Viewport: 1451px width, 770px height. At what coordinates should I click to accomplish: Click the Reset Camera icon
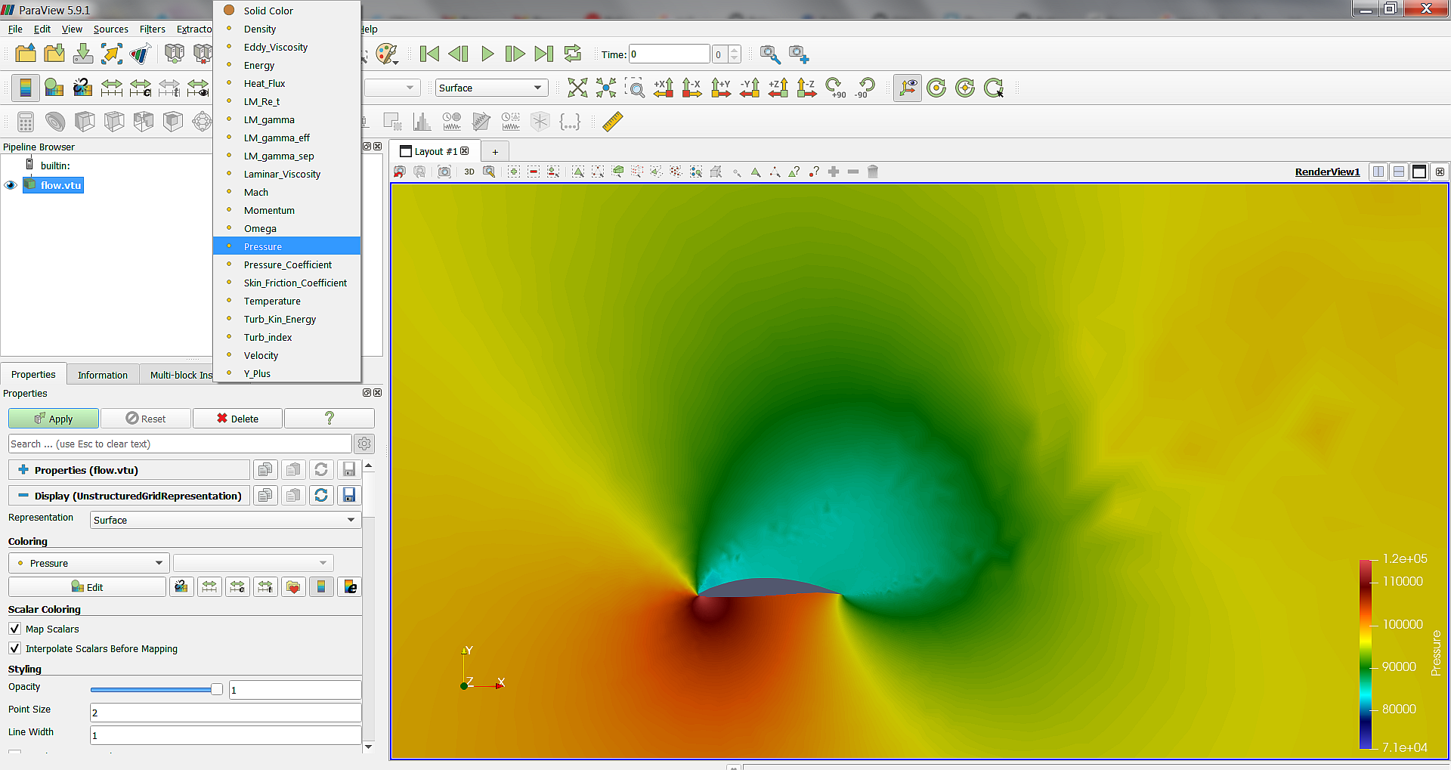pos(577,88)
